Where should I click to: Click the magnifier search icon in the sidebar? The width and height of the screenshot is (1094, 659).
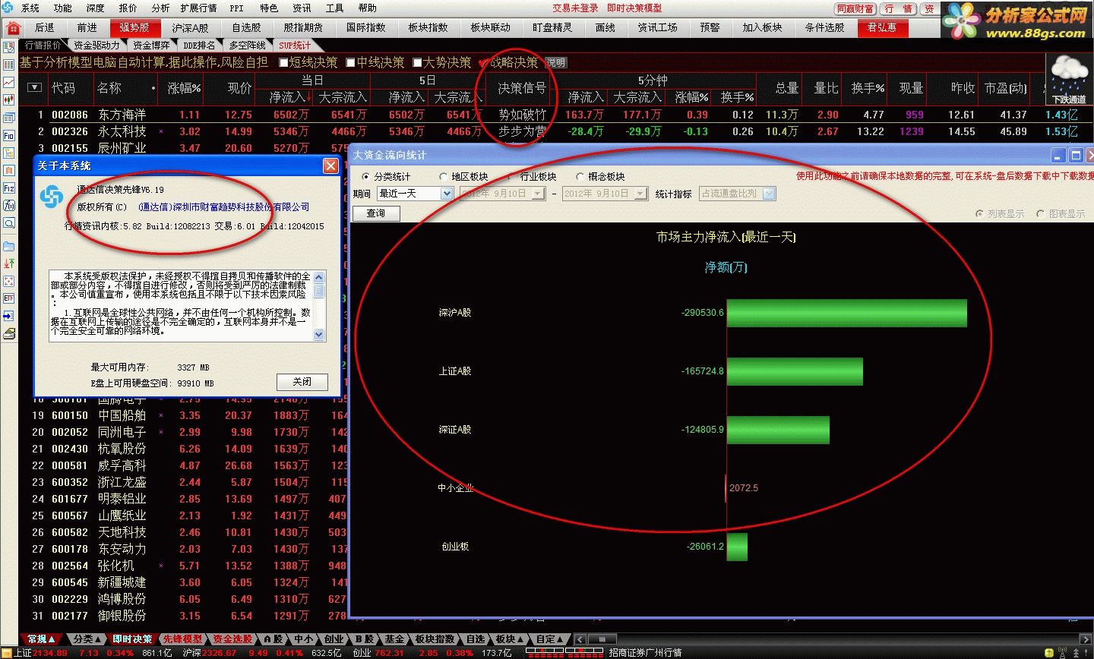tap(9, 223)
